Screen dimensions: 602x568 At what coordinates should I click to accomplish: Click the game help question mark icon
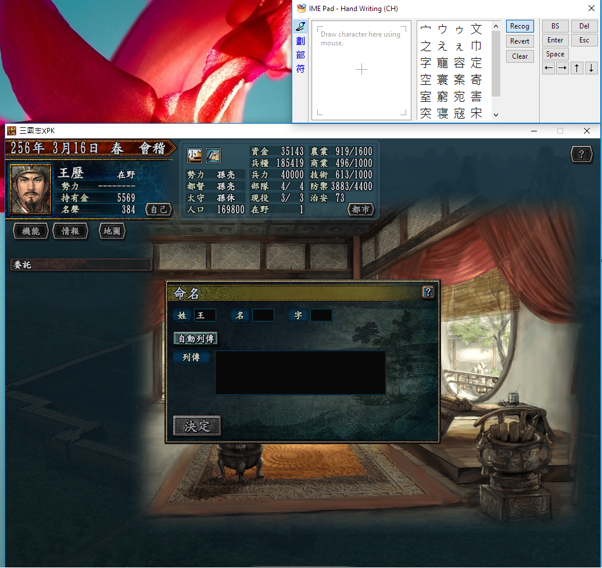pos(582,155)
